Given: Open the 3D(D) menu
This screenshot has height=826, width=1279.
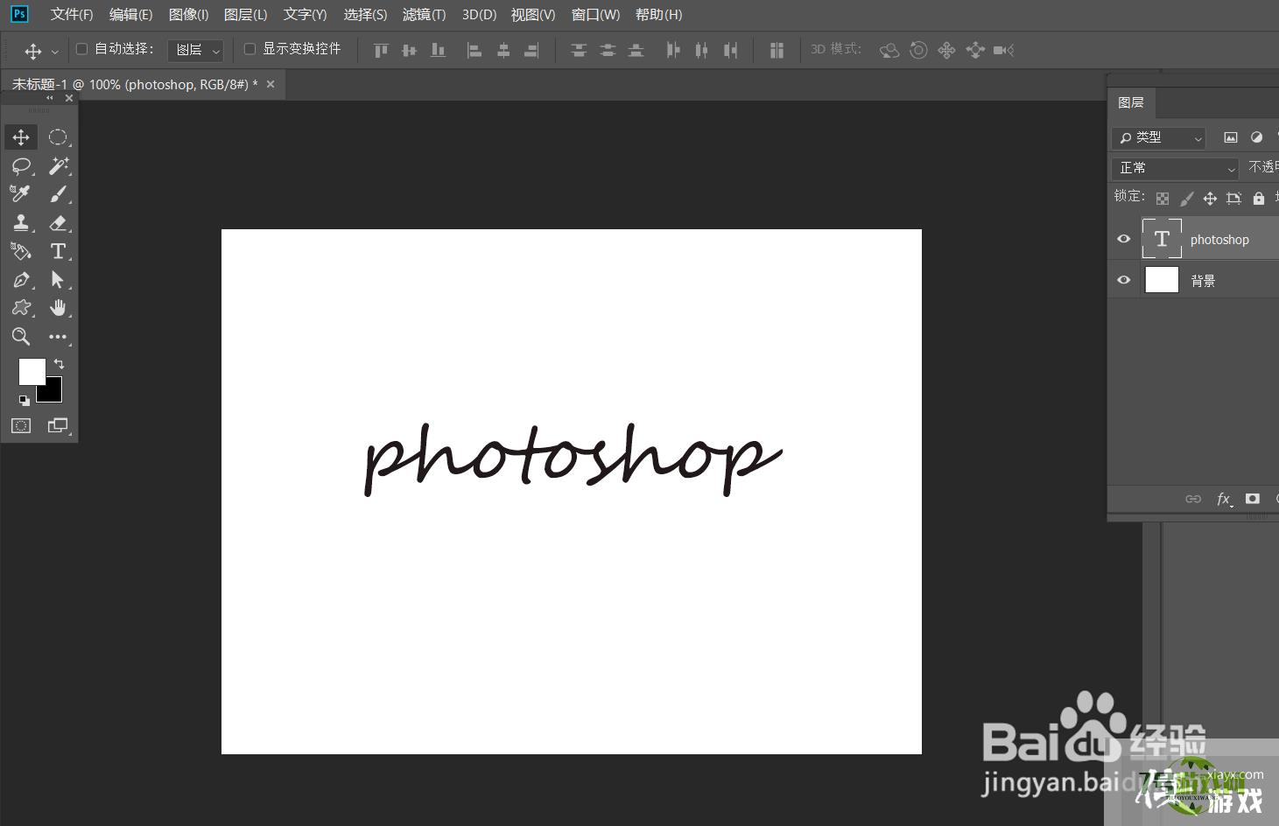Looking at the screenshot, I should coord(479,15).
